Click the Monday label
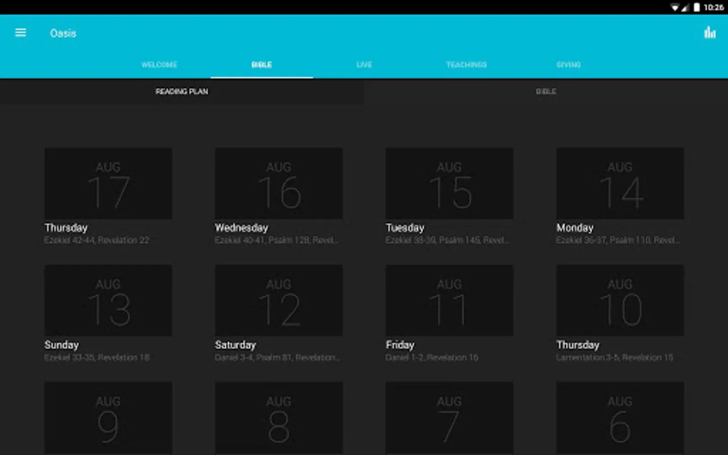This screenshot has height=455, width=728. click(x=575, y=228)
